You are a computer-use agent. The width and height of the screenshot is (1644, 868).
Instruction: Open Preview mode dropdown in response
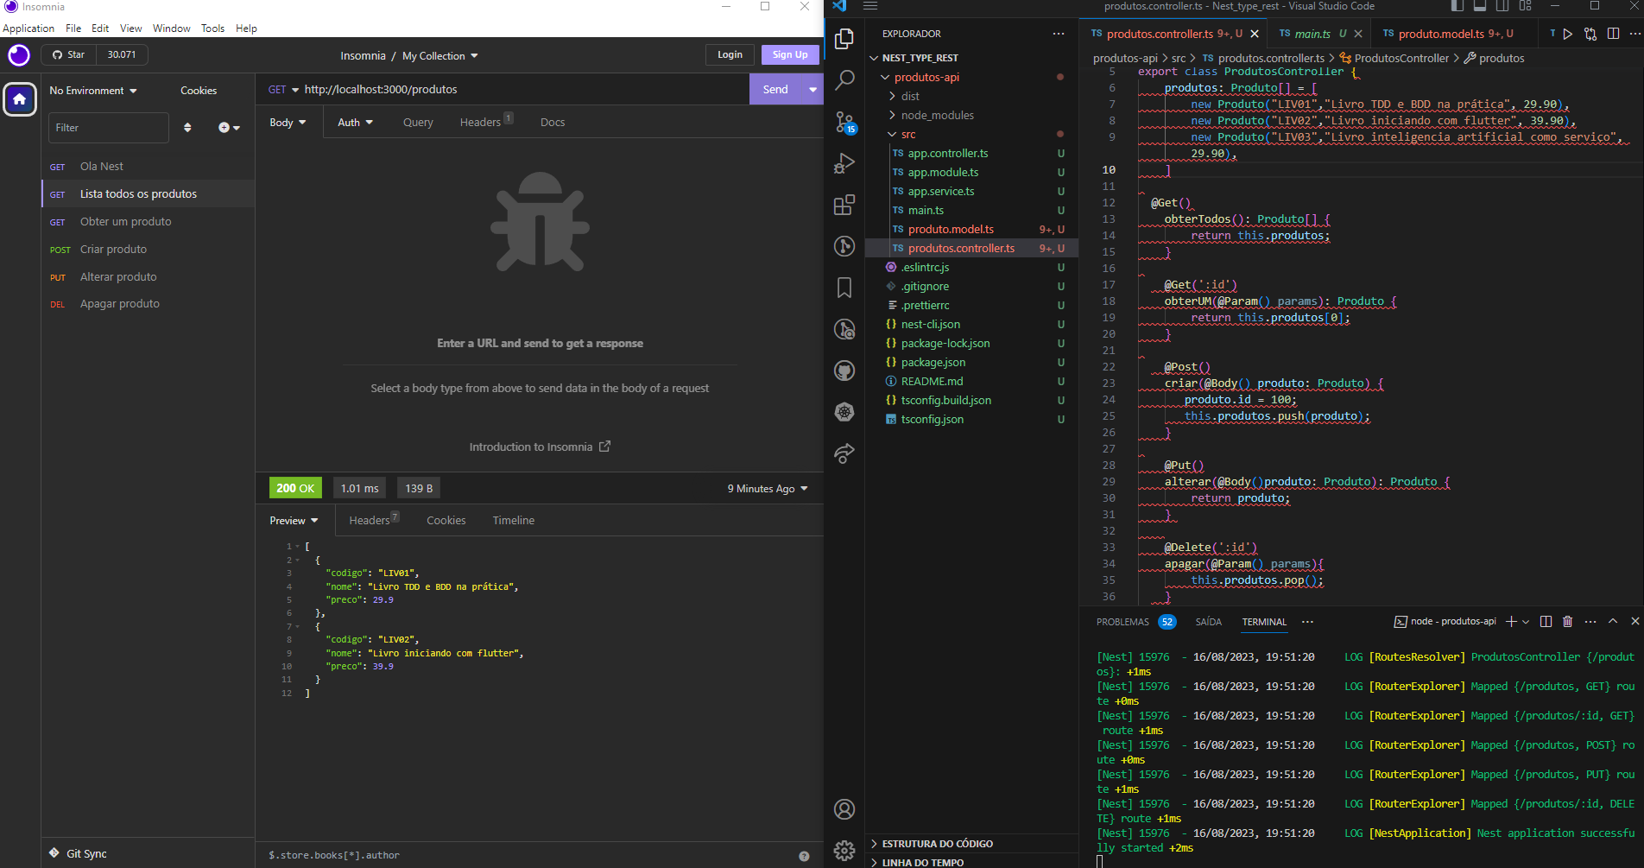[294, 521]
